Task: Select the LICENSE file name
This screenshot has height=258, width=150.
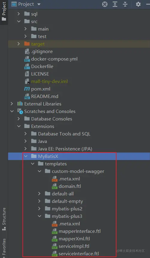Action: click(x=40, y=74)
